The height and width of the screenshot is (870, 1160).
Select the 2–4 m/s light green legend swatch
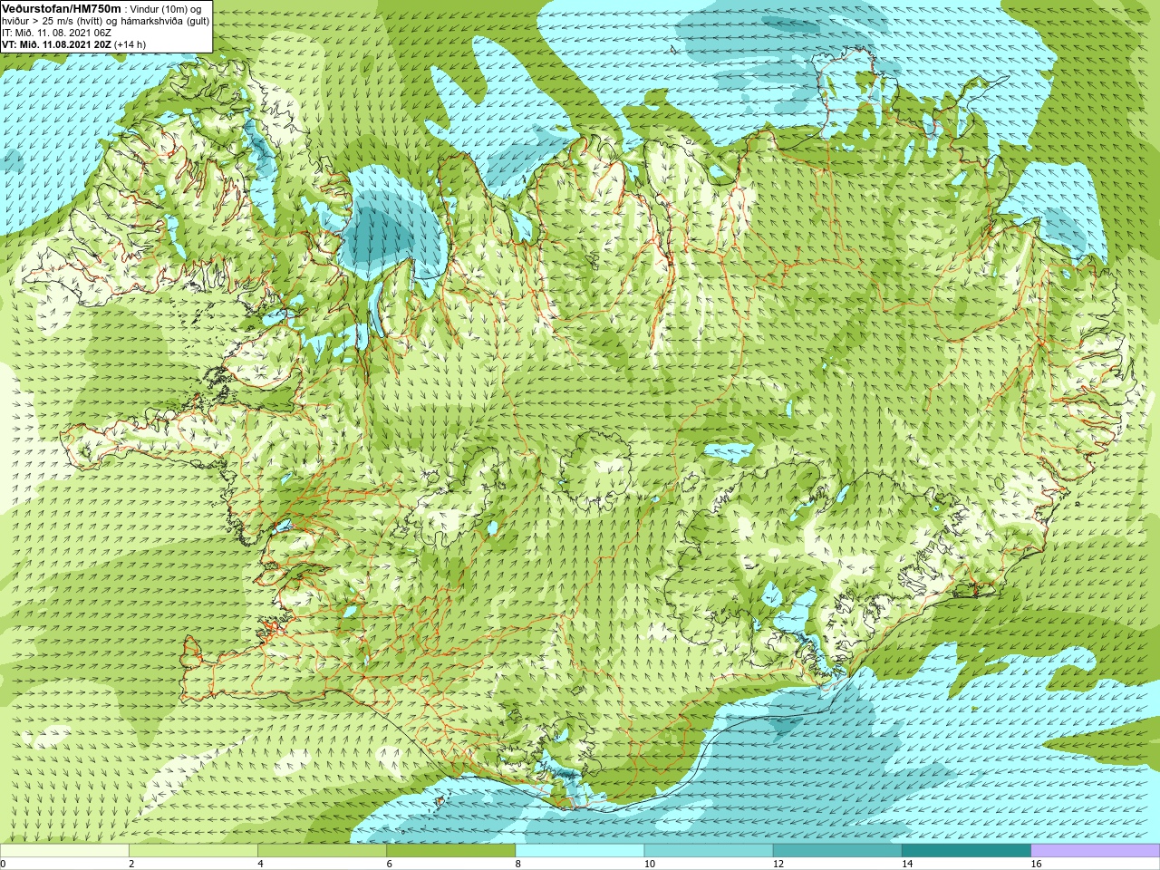pyautogui.click(x=193, y=851)
